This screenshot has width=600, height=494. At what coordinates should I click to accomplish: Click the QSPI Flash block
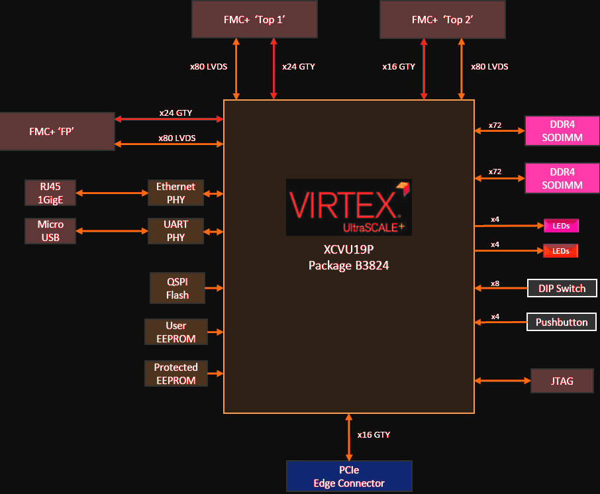(177, 288)
